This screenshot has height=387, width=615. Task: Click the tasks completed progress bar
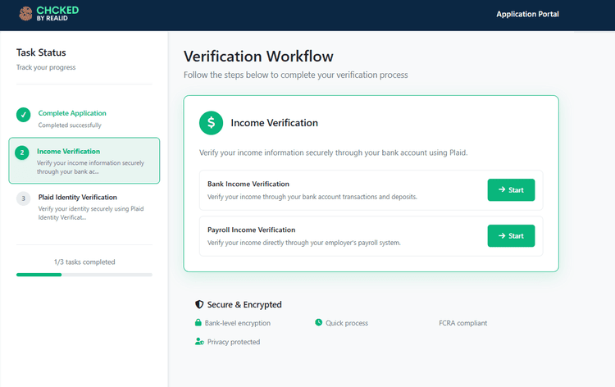84,275
